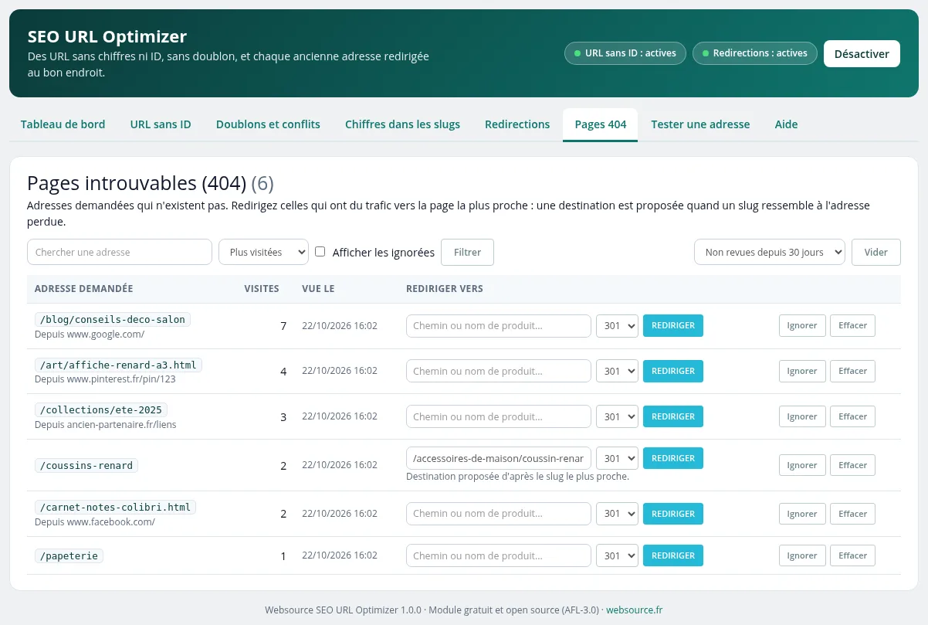
Task: Open the 301 dropdown for /blog/conseils-deco-salon
Action: (617, 326)
